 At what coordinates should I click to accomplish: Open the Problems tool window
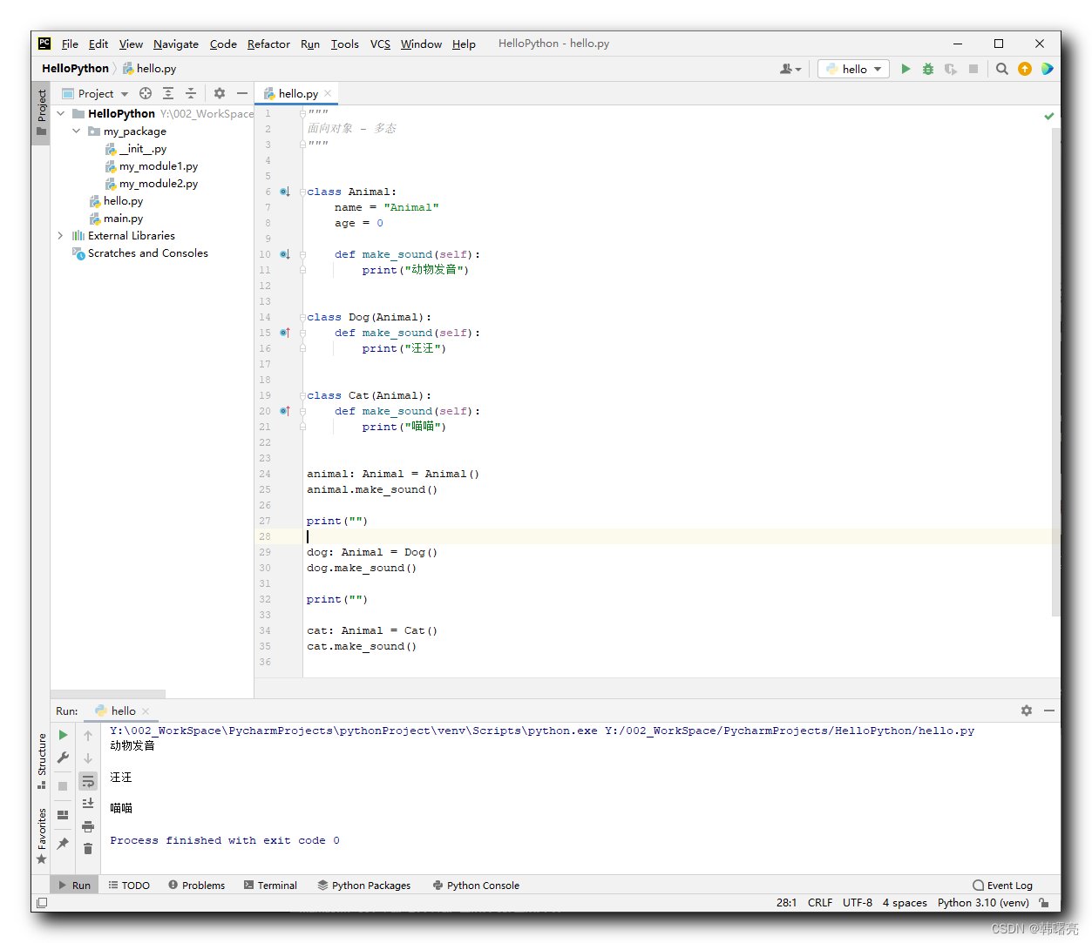pyautogui.click(x=197, y=886)
